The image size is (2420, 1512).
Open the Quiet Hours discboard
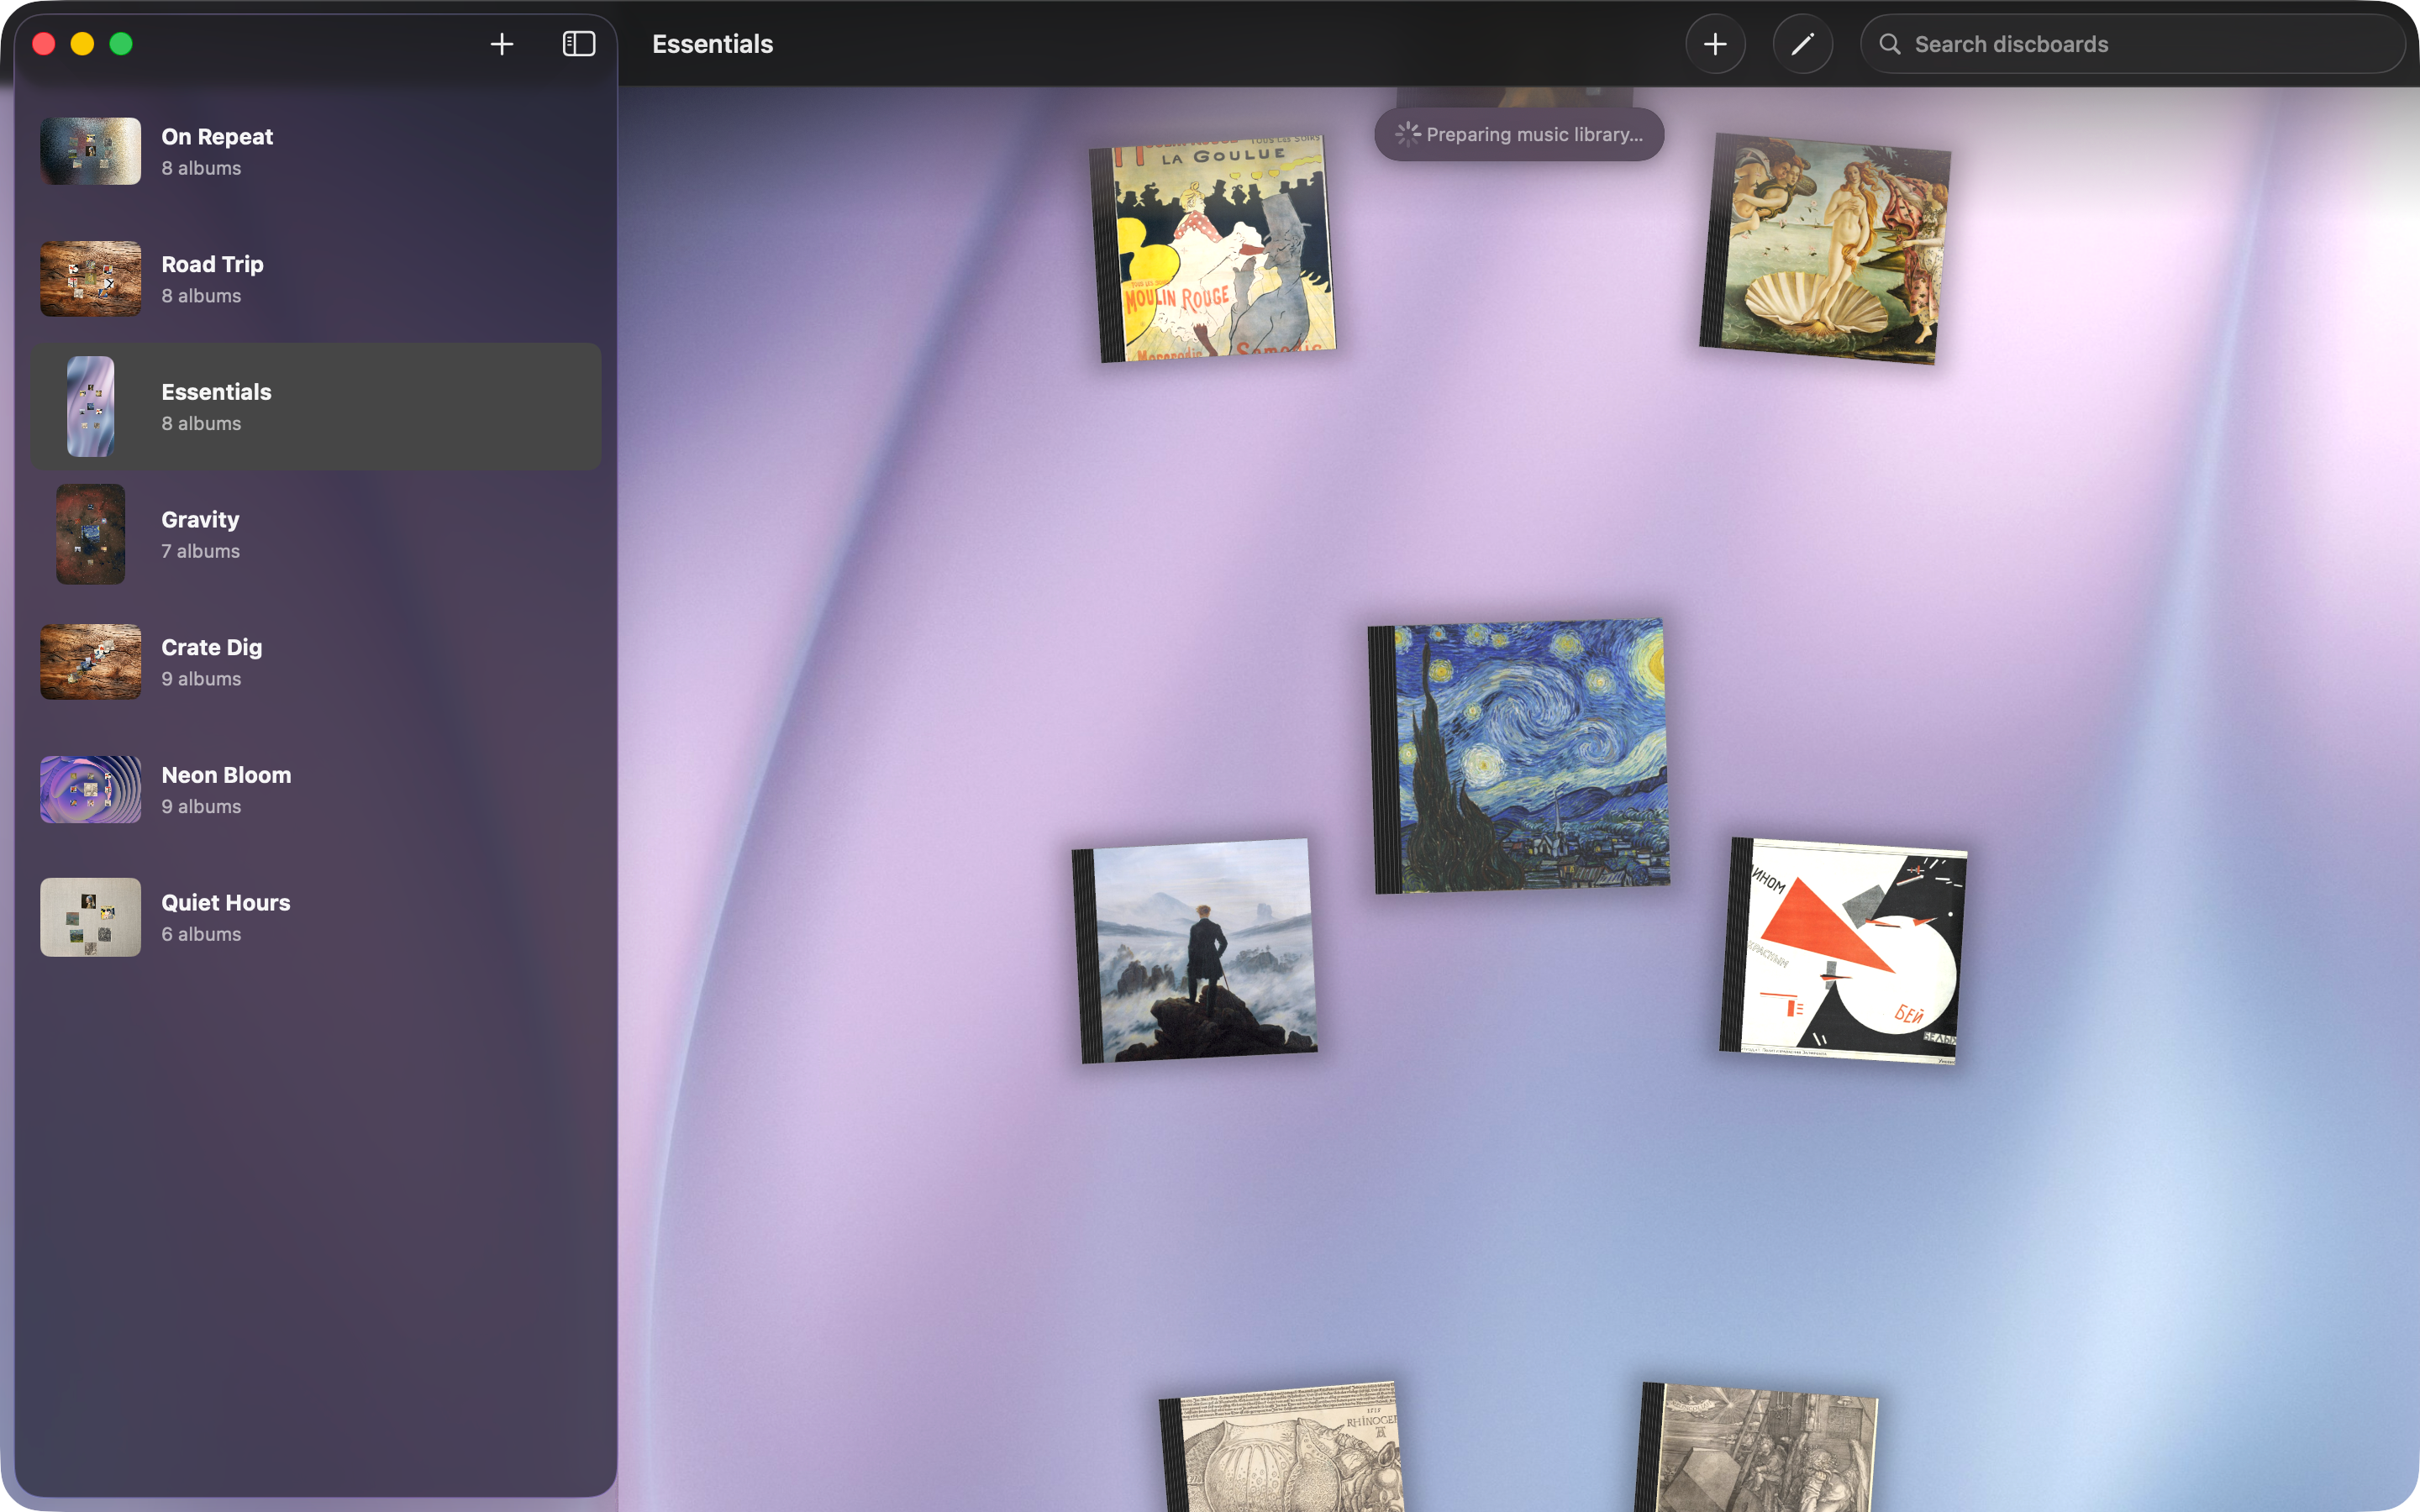click(x=316, y=917)
